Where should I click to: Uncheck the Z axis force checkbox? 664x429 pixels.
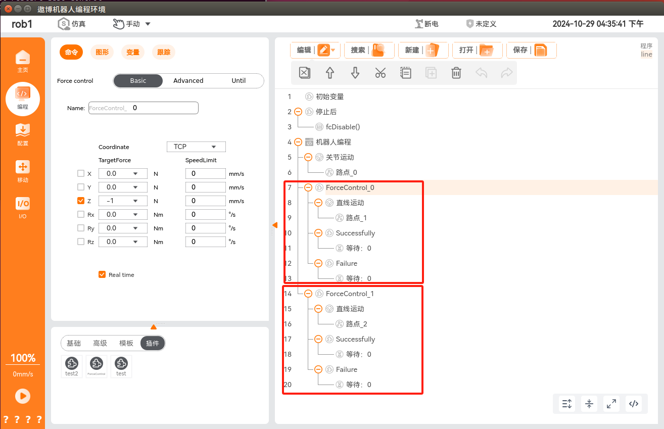point(81,201)
